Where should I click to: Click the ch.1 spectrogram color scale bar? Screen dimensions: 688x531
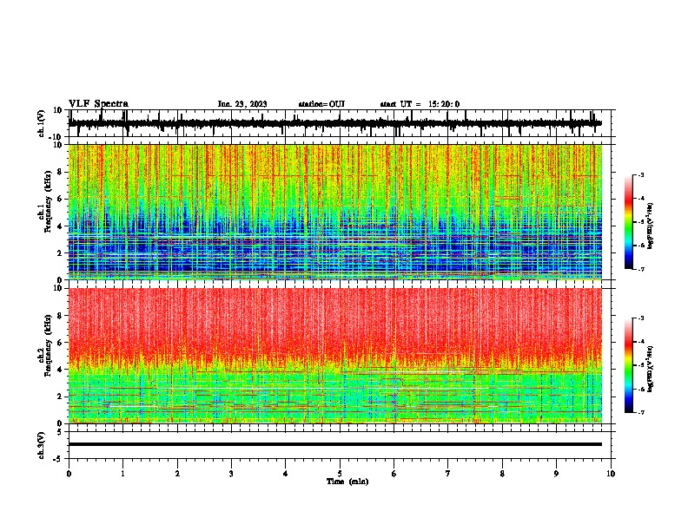[x=629, y=221]
